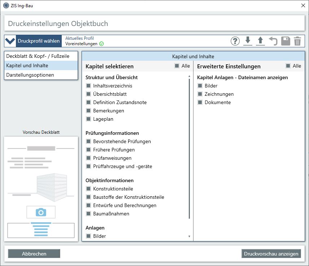Click the help question mark icon
309x266 pixels.
235,41
